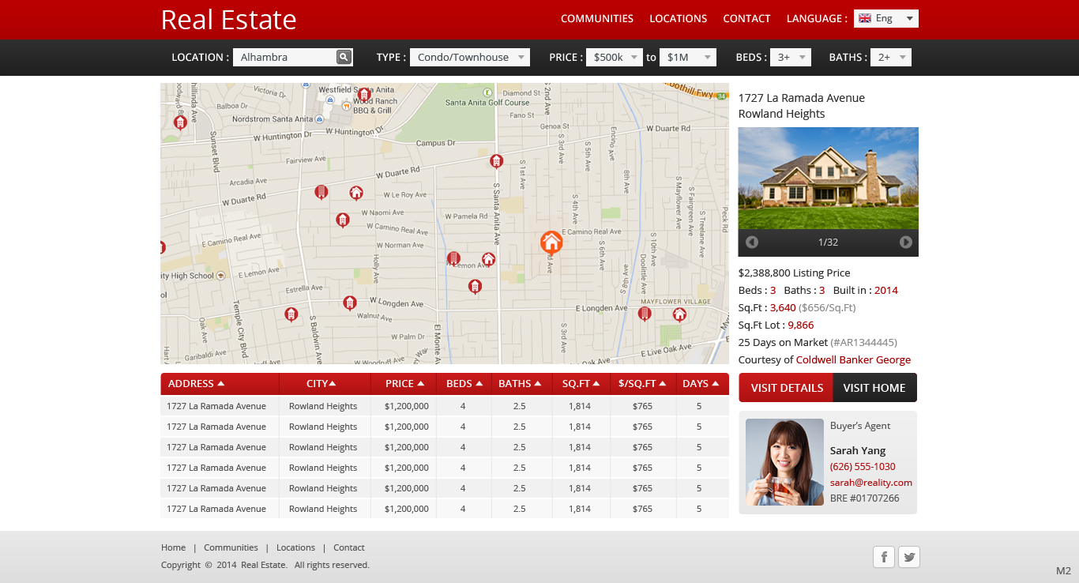The width and height of the screenshot is (1079, 583).
Task: Click the location search magnifier icon
Action: coord(344,57)
